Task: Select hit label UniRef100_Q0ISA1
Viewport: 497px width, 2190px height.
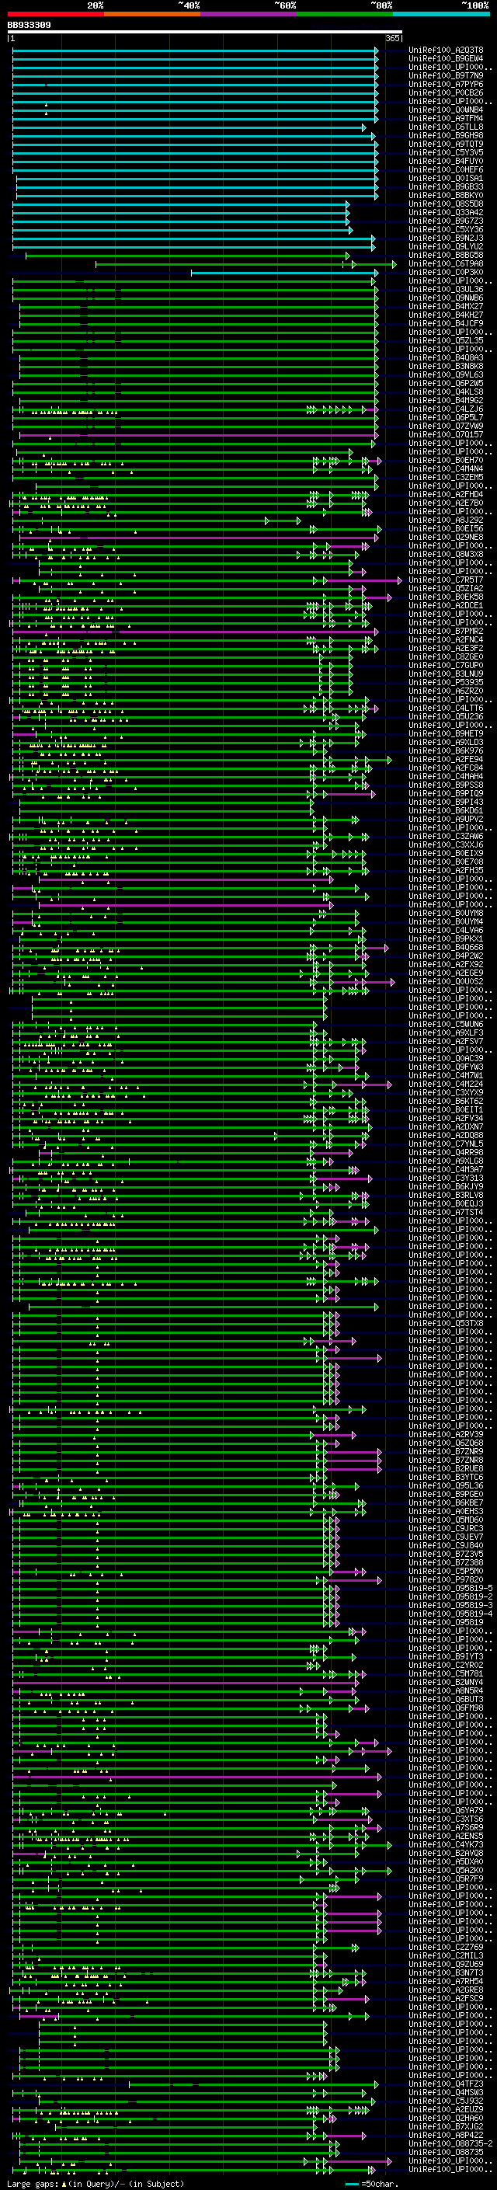Action: pyautogui.click(x=446, y=178)
